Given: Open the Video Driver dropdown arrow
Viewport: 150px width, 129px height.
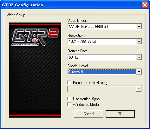Looking at the screenshot, I should (x=139, y=26).
